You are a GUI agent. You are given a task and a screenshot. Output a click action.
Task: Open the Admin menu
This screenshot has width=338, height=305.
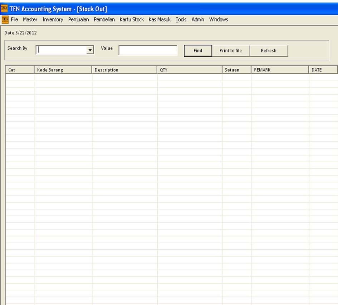point(198,20)
